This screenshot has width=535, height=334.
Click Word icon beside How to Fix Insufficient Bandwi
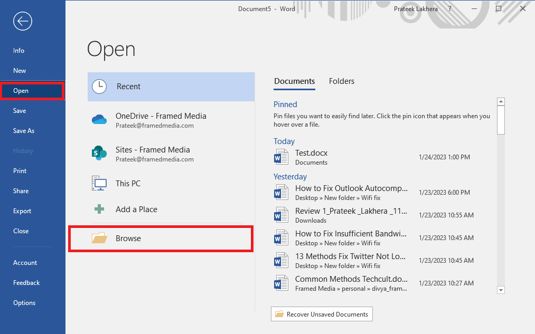point(281,237)
